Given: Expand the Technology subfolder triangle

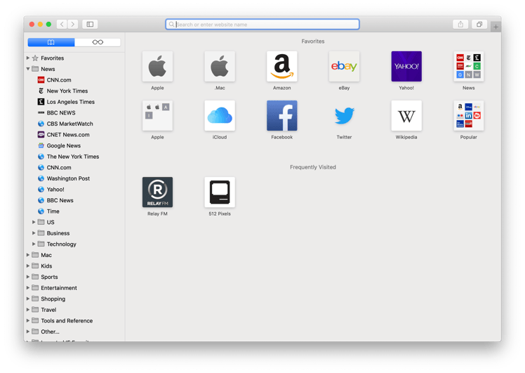Looking at the screenshot, I should click(x=34, y=244).
